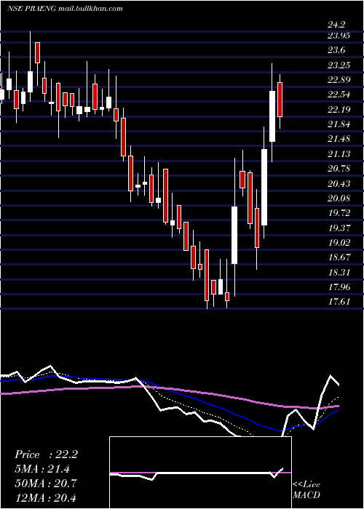364x509 pixels.
Task: Click the 20.78 price axis label
Action: 339,169
